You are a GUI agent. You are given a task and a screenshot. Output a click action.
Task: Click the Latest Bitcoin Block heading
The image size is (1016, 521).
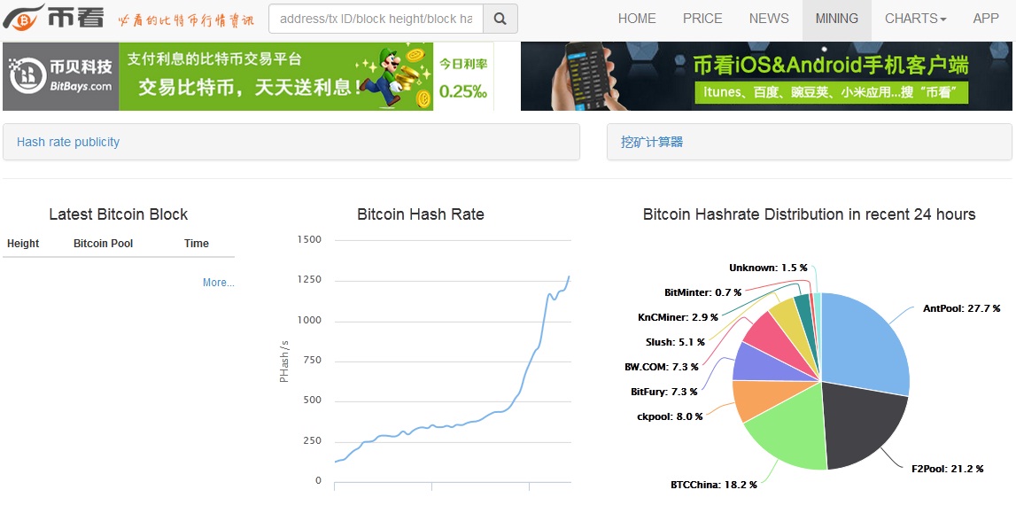tap(119, 214)
